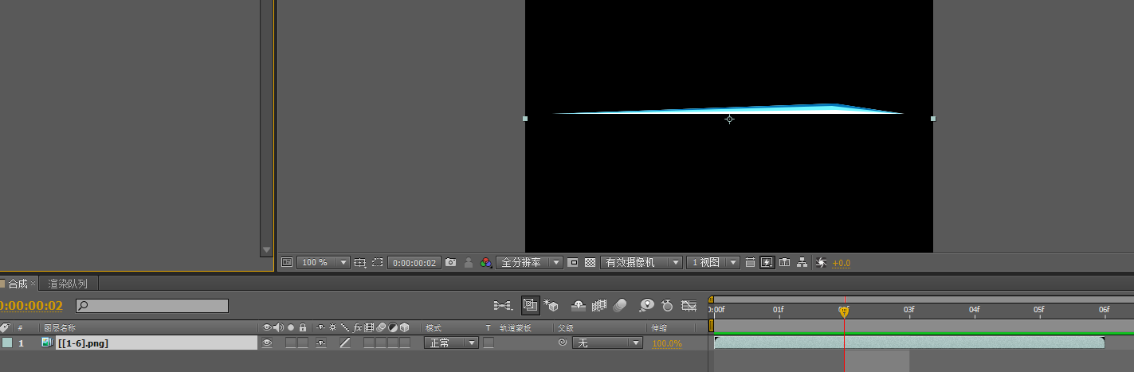The width and height of the screenshot is (1134, 372).
Task: Click the layer duration bar in timeline
Action: pyautogui.click(x=909, y=343)
